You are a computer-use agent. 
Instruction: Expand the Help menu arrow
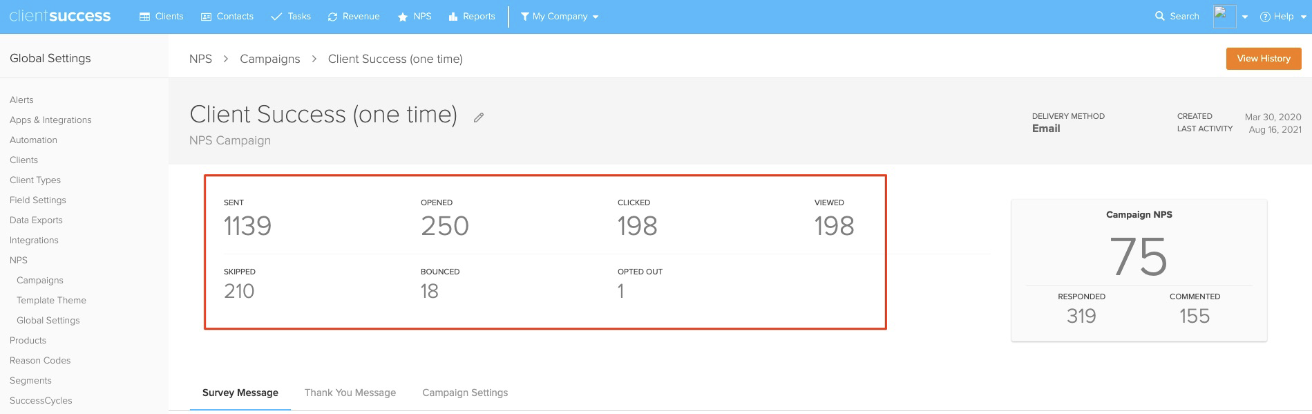(1303, 17)
